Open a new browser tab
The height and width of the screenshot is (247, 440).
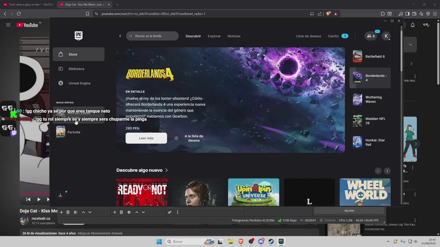(117, 4)
